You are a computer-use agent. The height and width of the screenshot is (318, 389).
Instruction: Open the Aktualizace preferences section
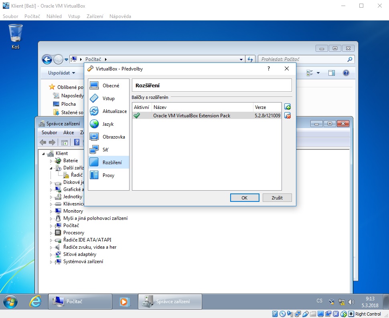click(109, 111)
